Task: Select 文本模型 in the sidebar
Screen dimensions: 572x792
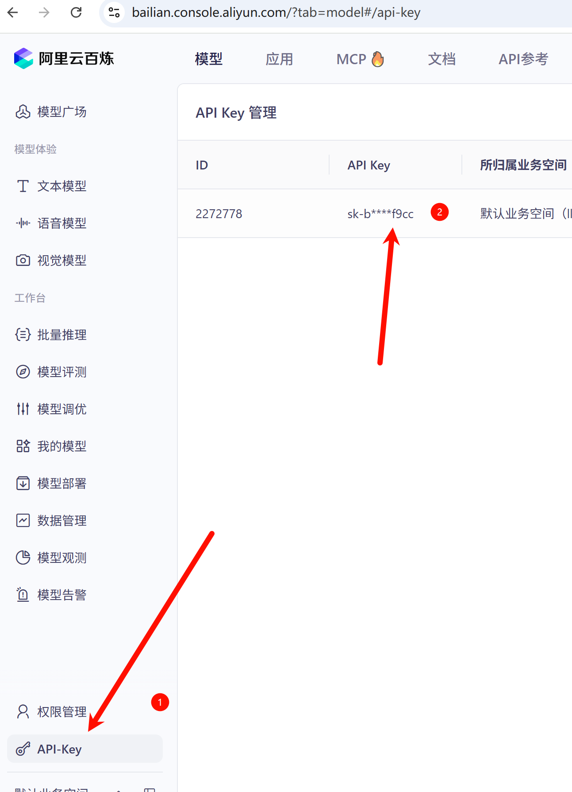Action: (x=51, y=186)
